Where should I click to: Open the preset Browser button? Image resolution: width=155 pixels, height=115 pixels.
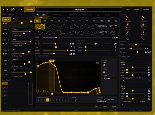(x=146, y=9)
